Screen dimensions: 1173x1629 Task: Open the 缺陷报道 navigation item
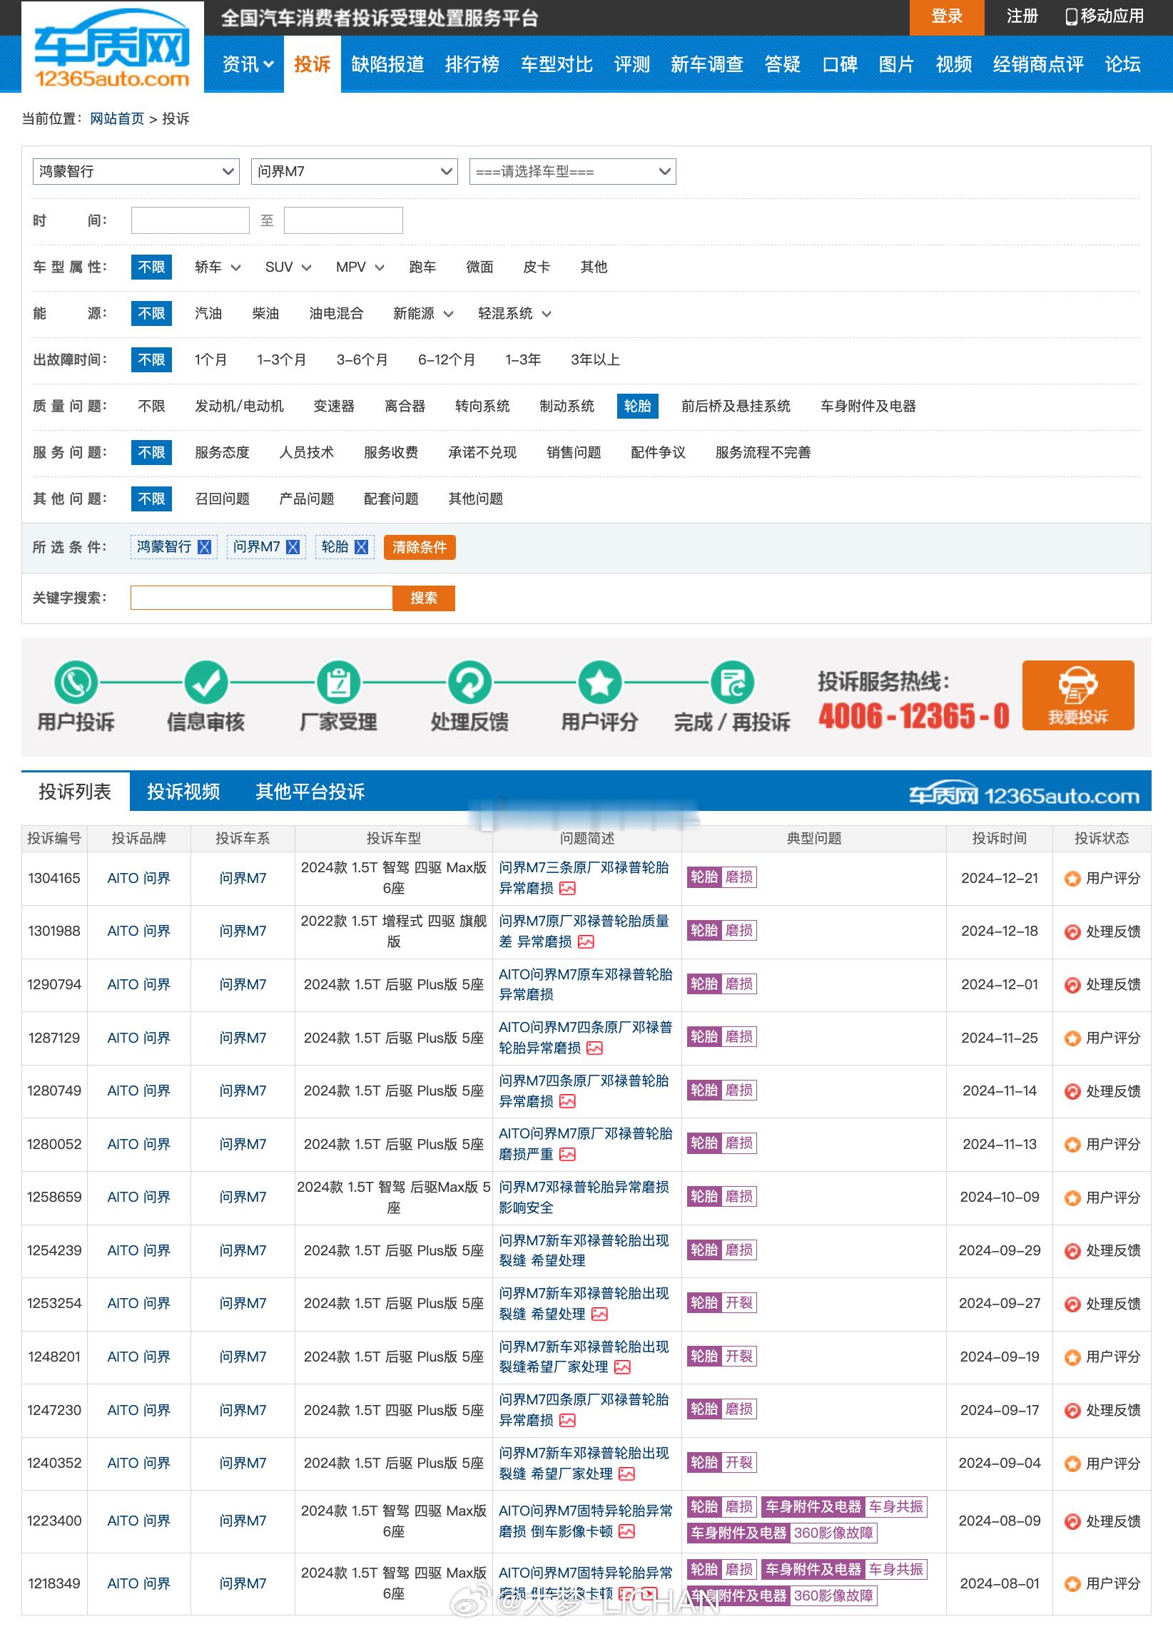pyautogui.click(x=387, y=65)
